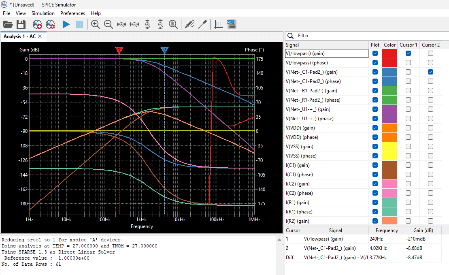Uncheck Plot for I(R2) (gain)
Screen dimensions: 449x275
tap(375, 221)
